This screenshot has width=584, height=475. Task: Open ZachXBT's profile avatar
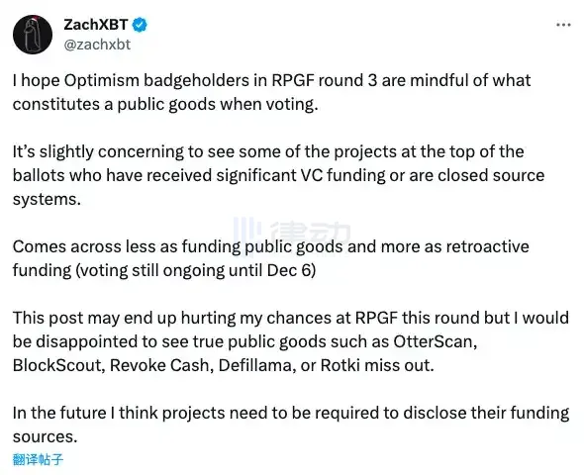[33, 35]
